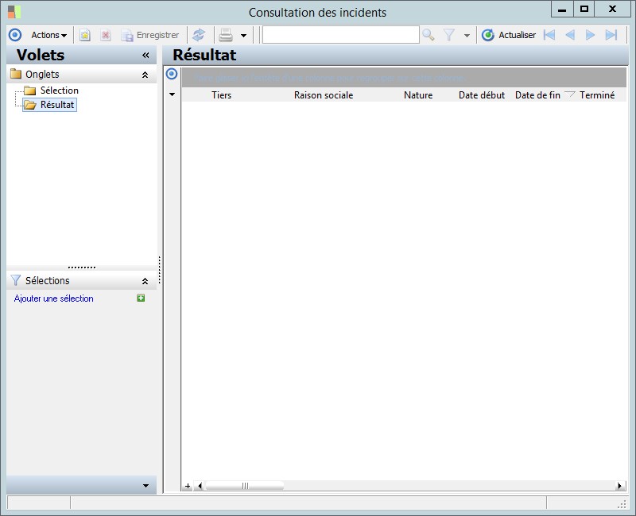Click the refresh arrows toolbar icon

pyautogui.click(x=199, y=35)
